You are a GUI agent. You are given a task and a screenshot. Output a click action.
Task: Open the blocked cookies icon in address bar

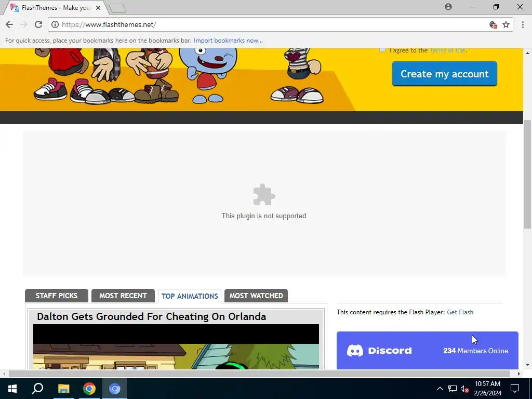pyautogui.click(x=493, y=24)
